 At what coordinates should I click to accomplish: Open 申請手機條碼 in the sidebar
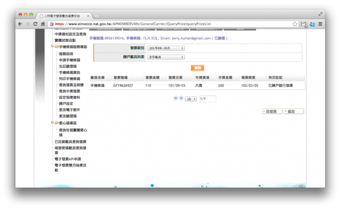point(70,60)
